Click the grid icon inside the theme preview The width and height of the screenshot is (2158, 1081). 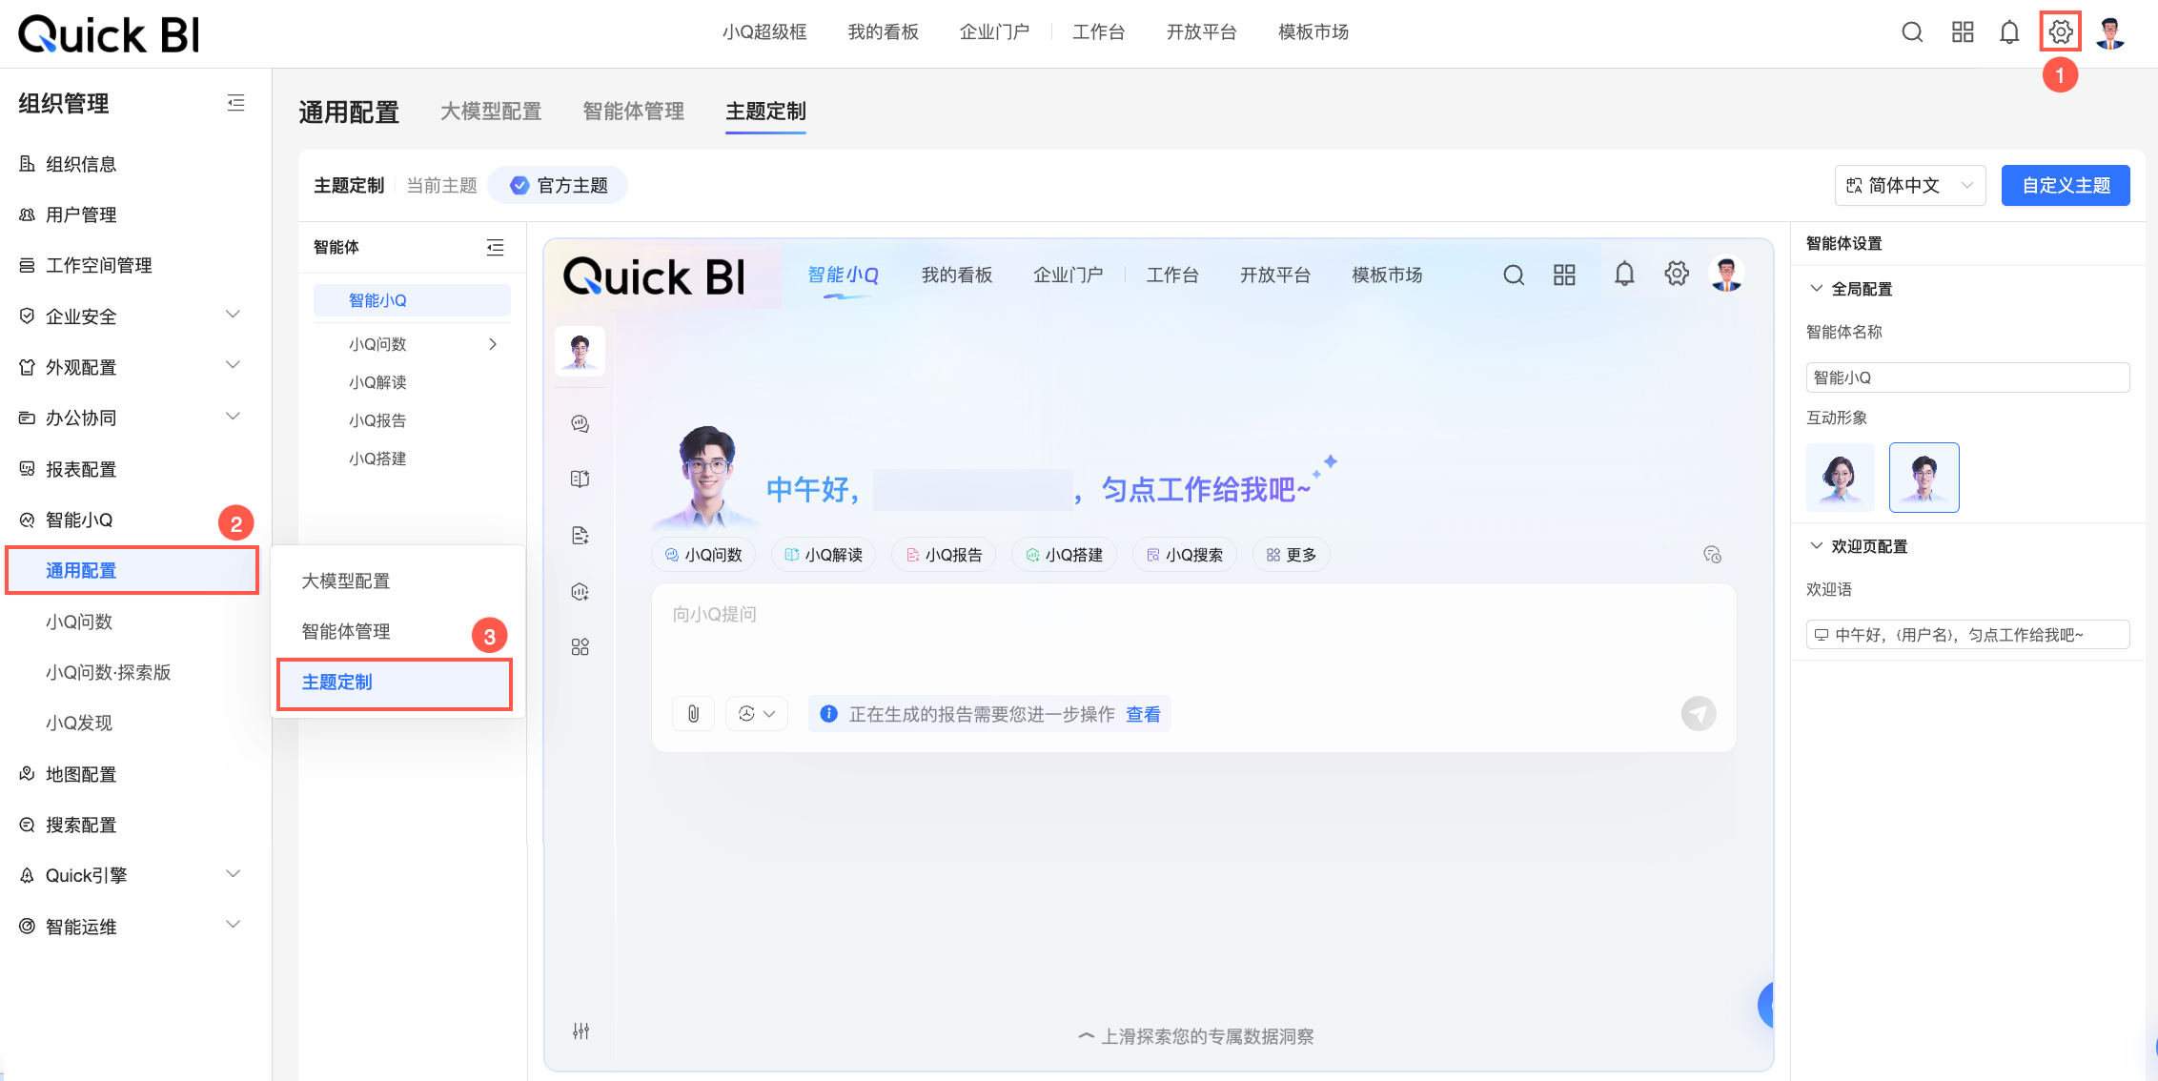click(x=1564, y=275)
